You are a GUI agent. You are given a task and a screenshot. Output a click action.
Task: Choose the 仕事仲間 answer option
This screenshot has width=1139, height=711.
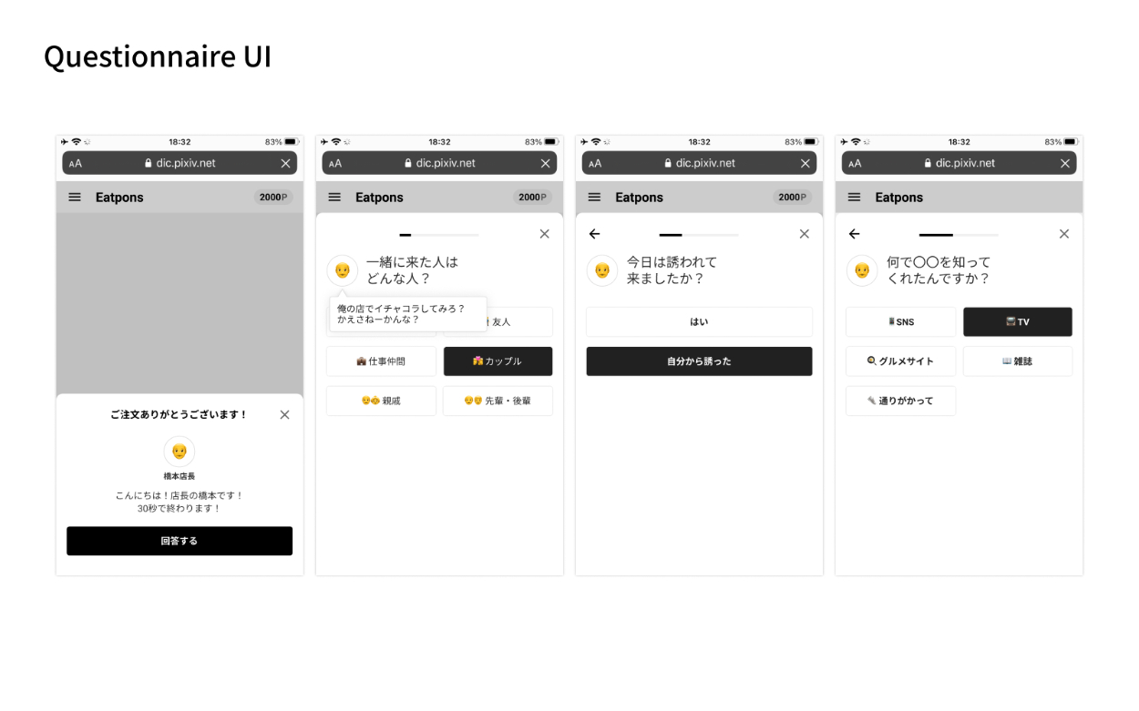(381, 361)
